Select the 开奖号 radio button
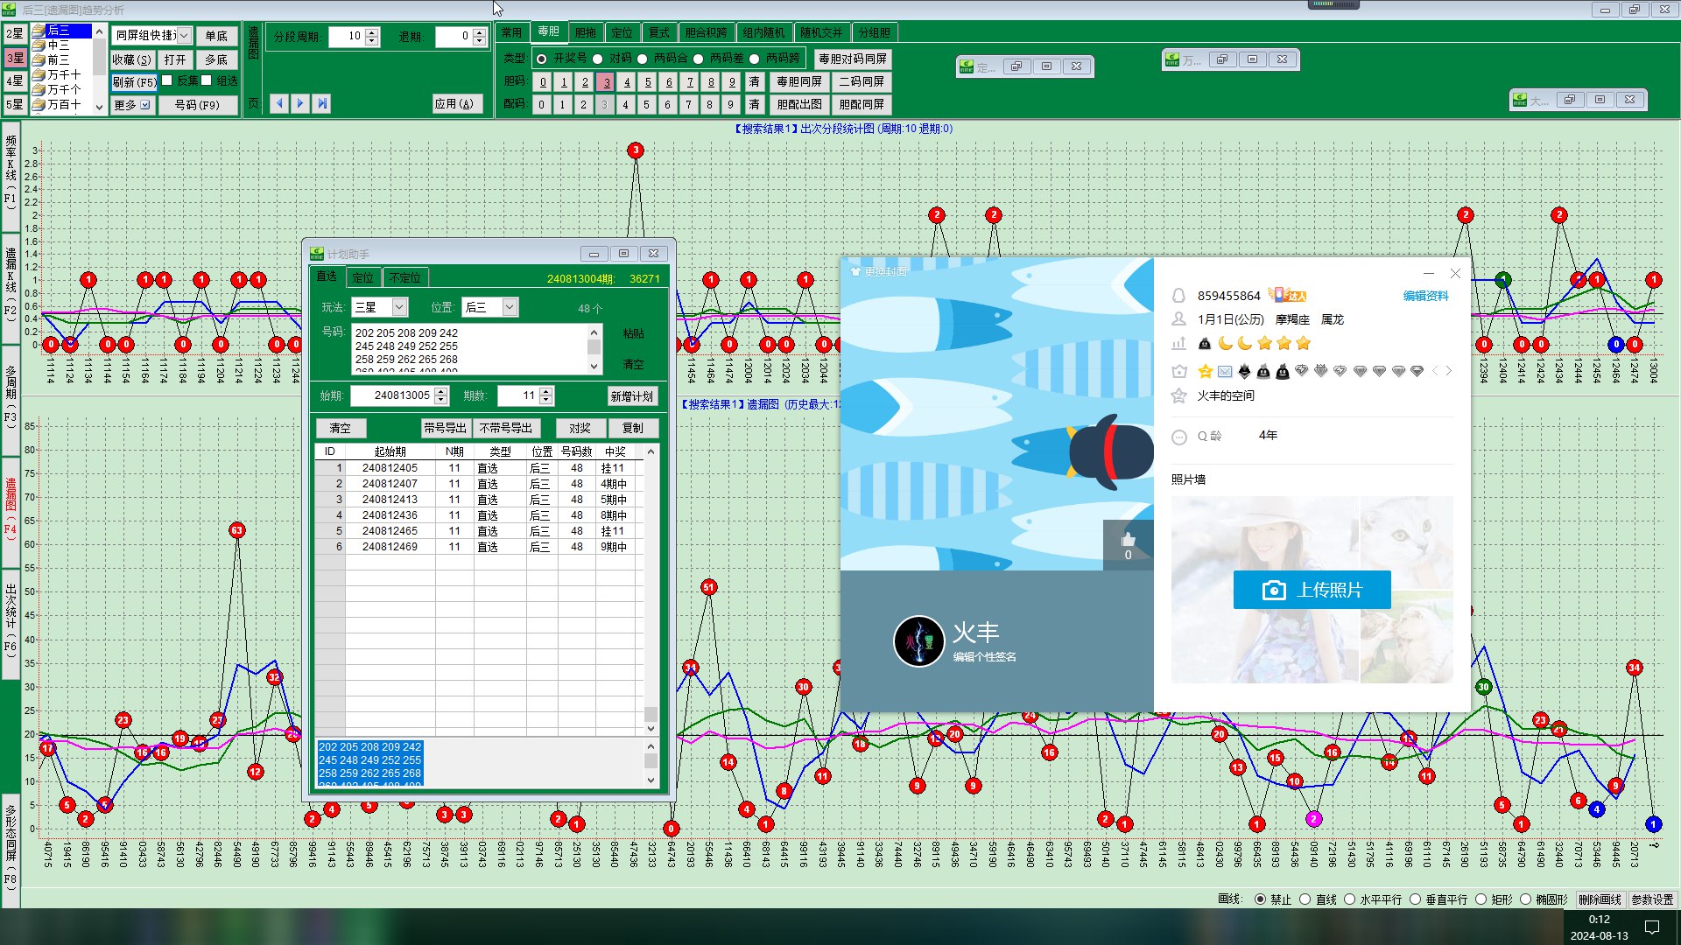This screenshot has height=945, width=1681. coord(542,59)
